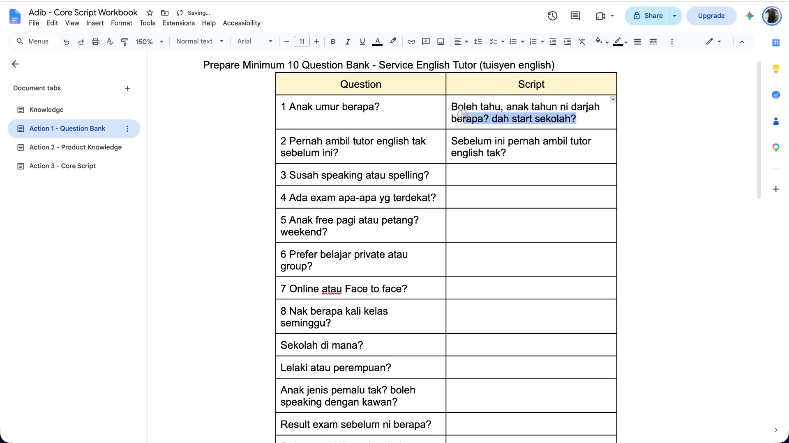Open the highlight color pen
Image resolution: width=789 pixels, height=443 pixels.
[x=393, y=41]
